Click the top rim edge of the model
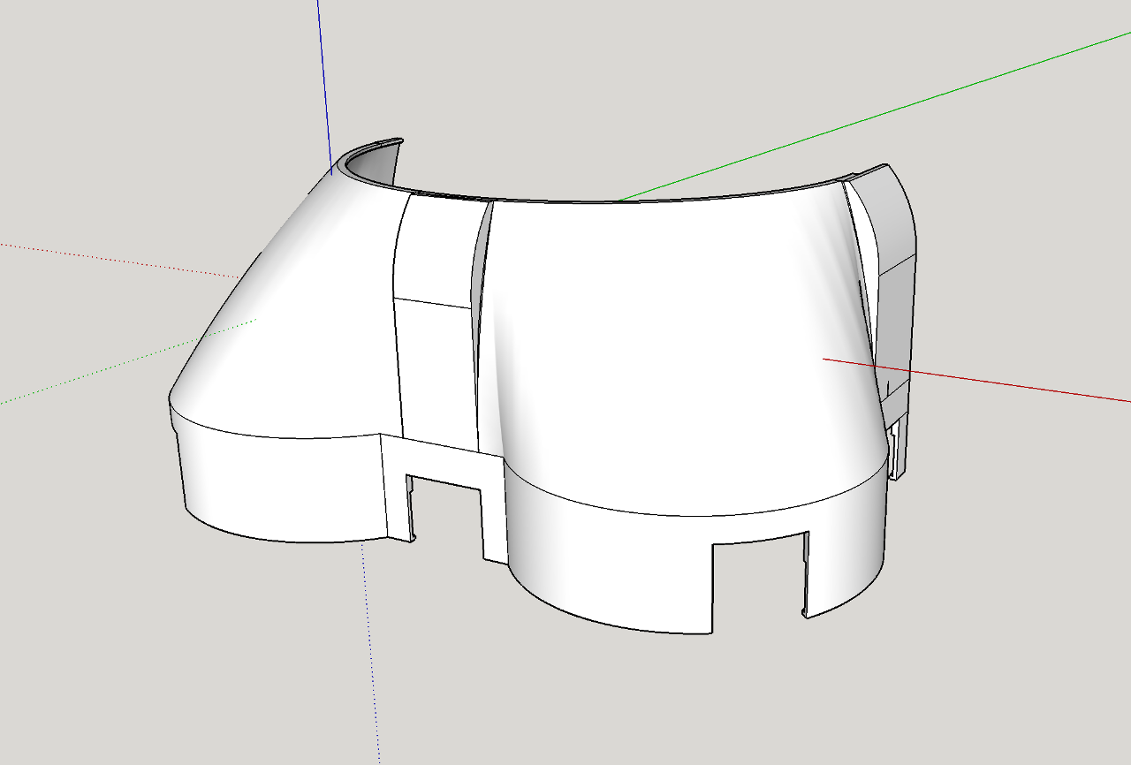This screenshot has width=1131, height=765. pos(619,200)
